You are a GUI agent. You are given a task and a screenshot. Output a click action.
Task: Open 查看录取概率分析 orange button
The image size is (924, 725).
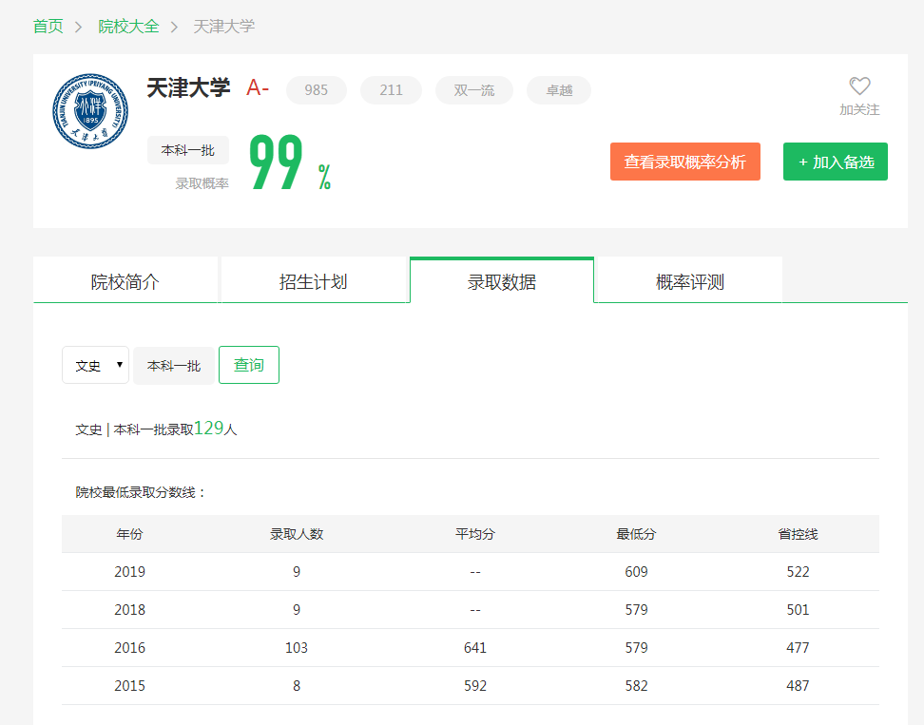[685, 162]
